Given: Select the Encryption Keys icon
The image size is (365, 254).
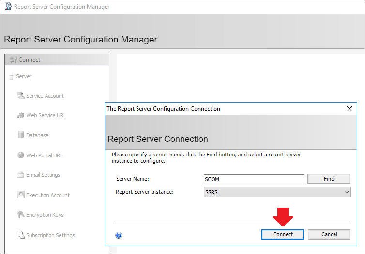Looking at the screenshot, I should tap(21, 214).
